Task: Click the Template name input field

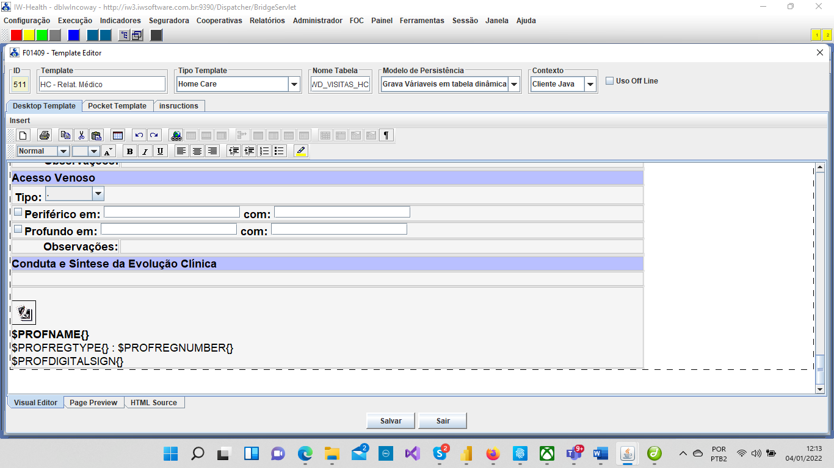Action: tap(102, 84)
